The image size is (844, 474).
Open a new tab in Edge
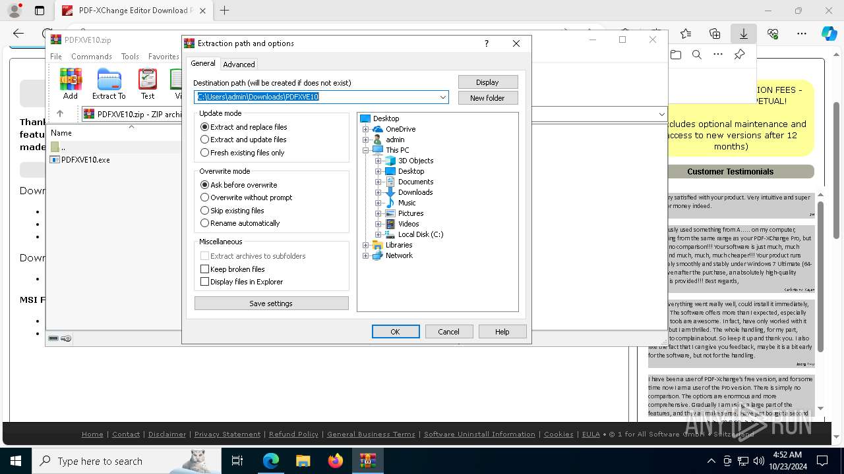225,11
